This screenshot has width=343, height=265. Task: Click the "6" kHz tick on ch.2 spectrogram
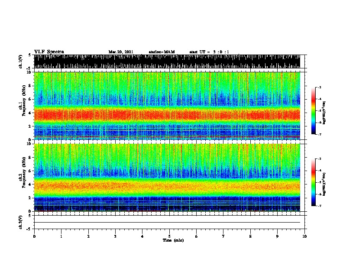coord(30,171)
